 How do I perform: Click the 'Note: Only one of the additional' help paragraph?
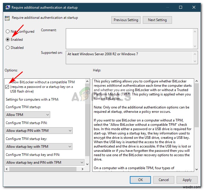[142, 109]
